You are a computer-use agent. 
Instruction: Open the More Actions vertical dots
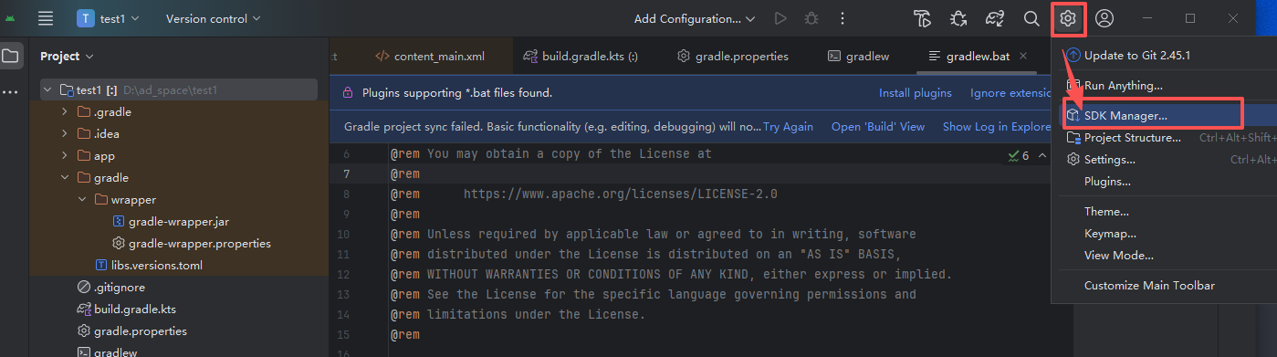(842, 18)
